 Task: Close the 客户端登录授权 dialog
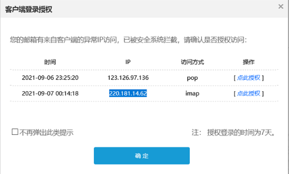(x=281, y=7)
